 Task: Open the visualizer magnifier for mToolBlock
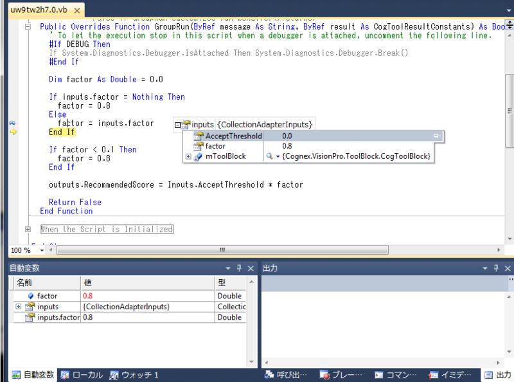pos(269,156)
